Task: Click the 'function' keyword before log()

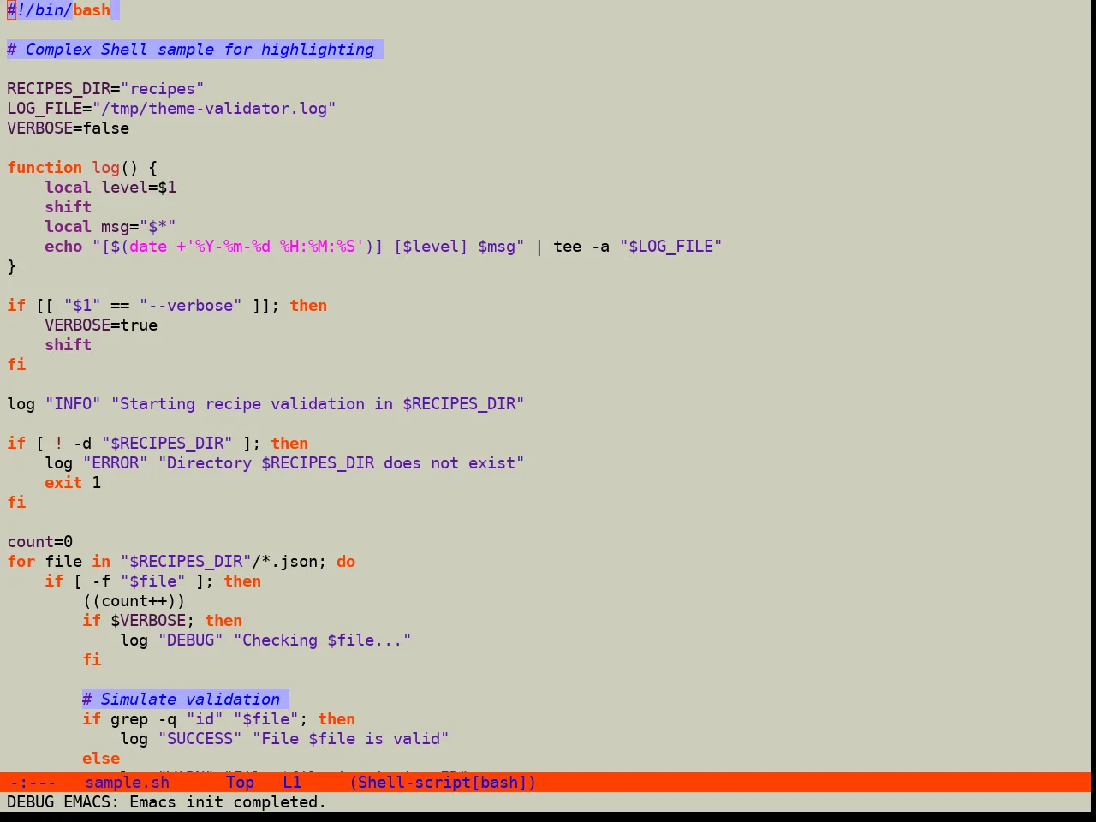Action: click(x=45, y=168)
